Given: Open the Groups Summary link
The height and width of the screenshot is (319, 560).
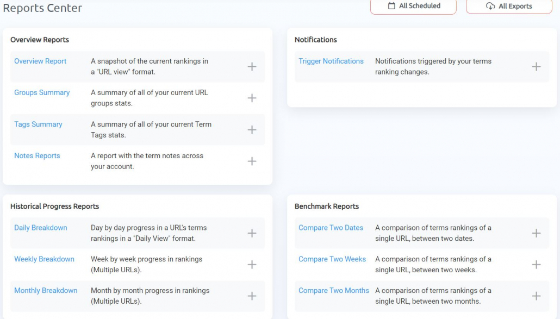Looking at the screenshot, I should (x=42, y=92).
